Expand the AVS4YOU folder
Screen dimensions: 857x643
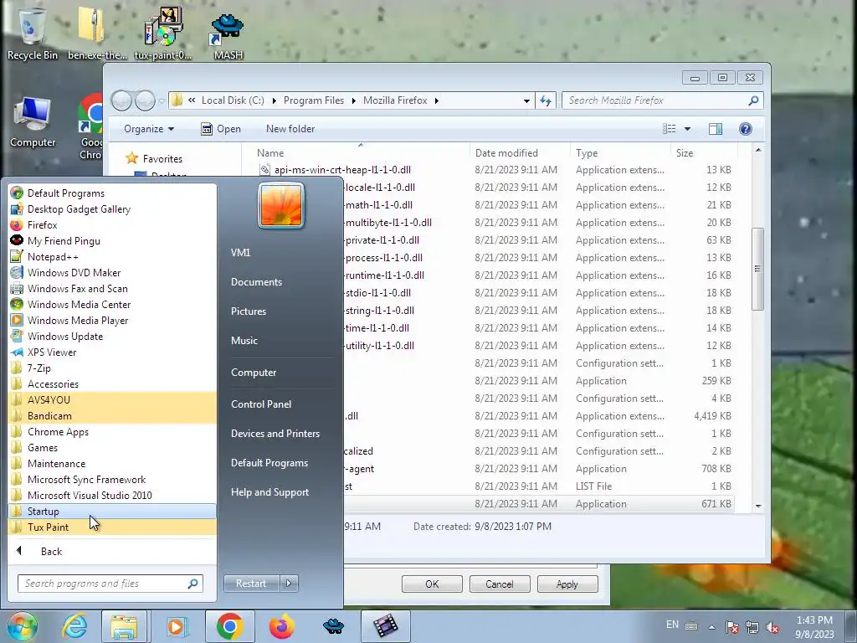(x=112, y=399)
